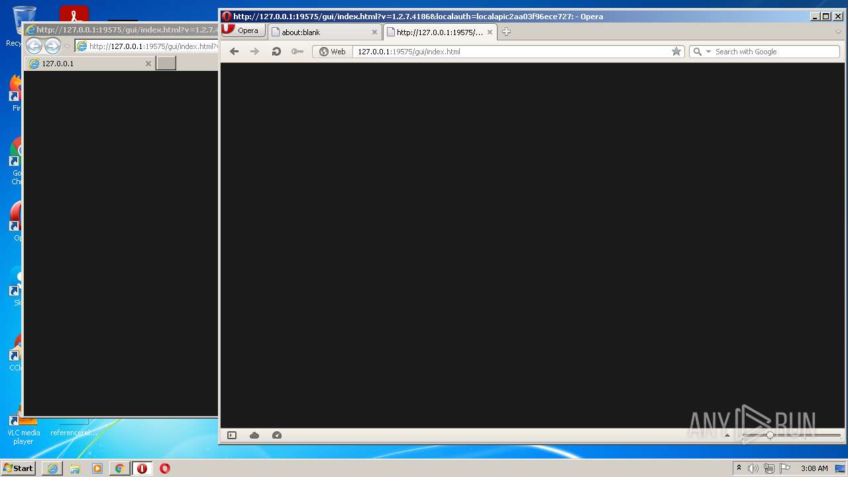848x477 pixels.
Task: Open the Start menu
Action: click(x=18, y=468)
